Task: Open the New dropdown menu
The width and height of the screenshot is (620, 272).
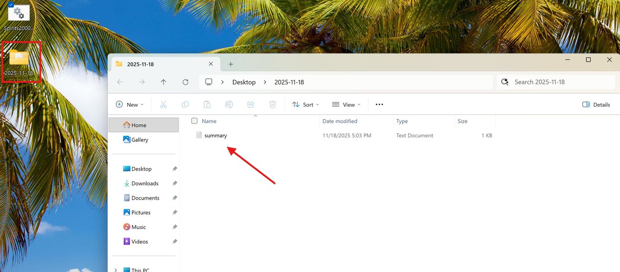Action: point(130,104)
